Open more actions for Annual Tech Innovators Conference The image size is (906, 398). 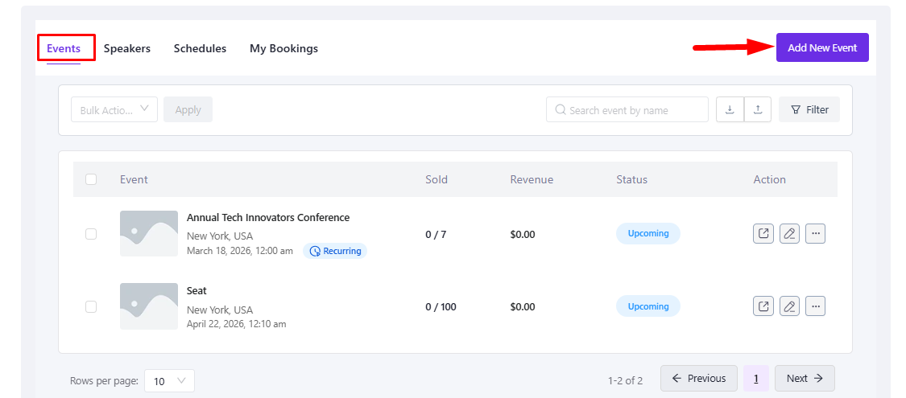click(815, 234)
